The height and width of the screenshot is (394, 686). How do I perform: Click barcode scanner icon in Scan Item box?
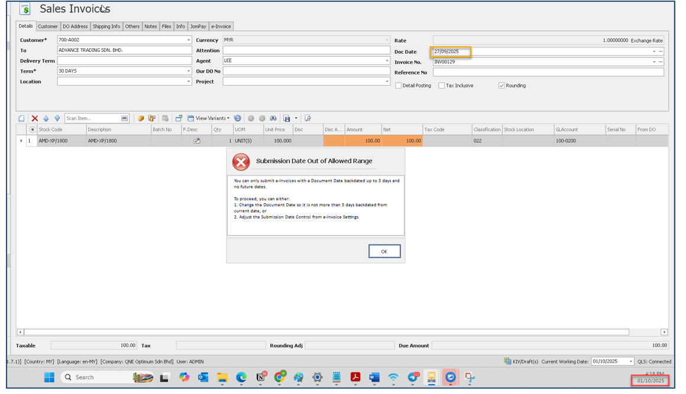[125, 118]
